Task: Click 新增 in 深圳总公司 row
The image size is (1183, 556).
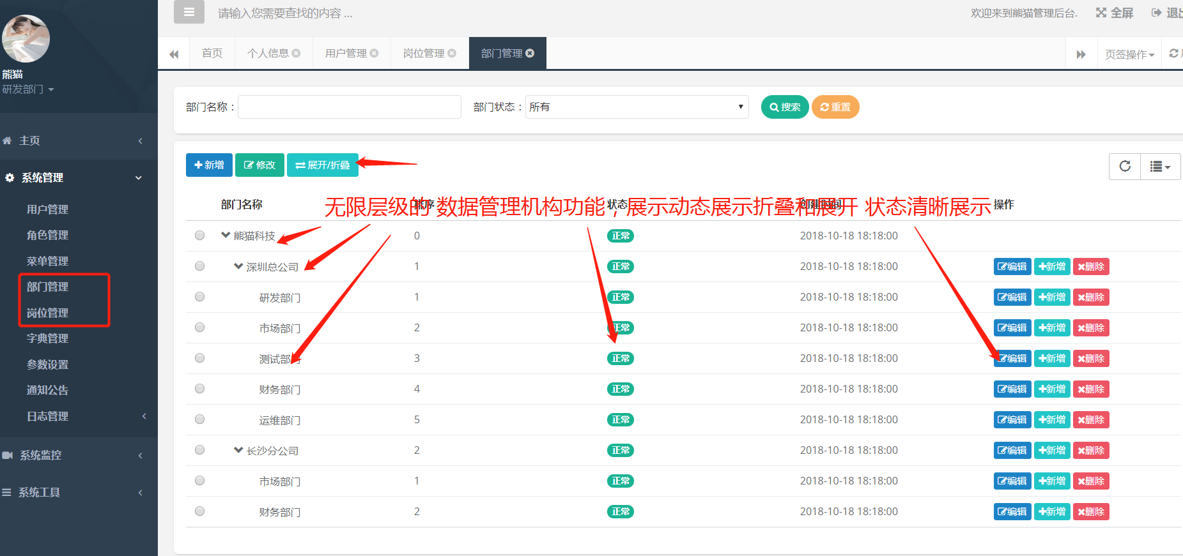Action: tap(1052, 267)
